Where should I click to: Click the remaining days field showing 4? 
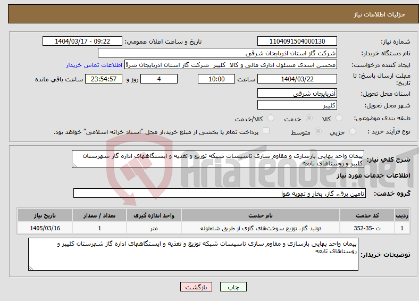point(159,79)
